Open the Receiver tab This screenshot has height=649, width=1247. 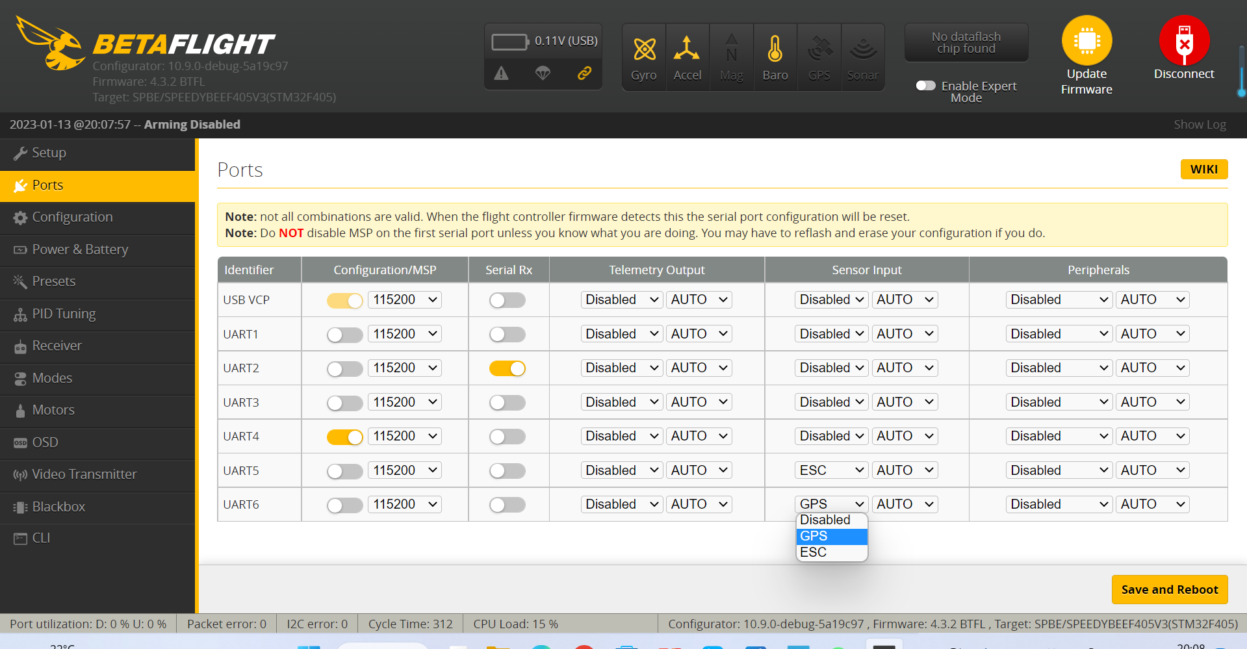tap(97, 346)
